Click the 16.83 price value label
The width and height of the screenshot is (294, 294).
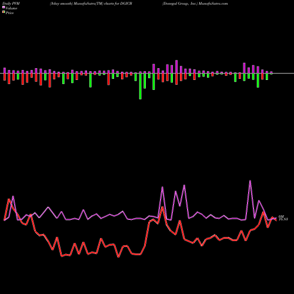[x=283, y=219]
